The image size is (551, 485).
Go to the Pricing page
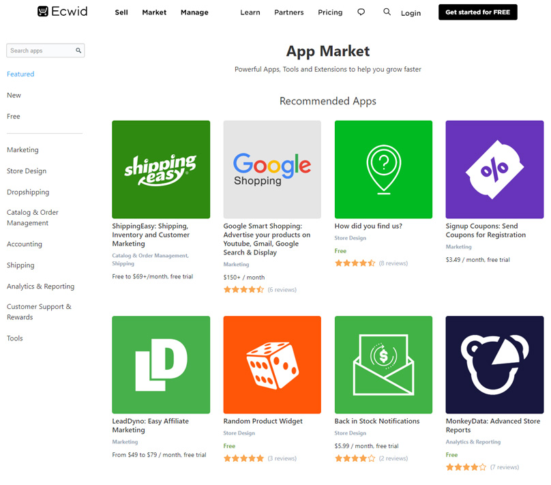(330, 12)
